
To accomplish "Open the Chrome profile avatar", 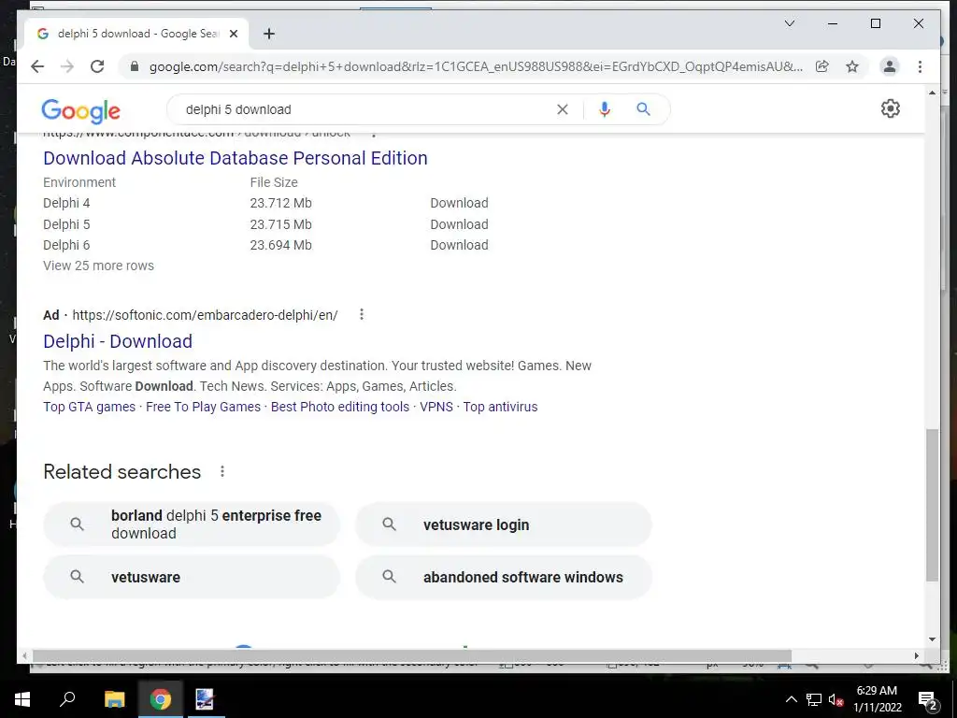I will click(890, 66).
